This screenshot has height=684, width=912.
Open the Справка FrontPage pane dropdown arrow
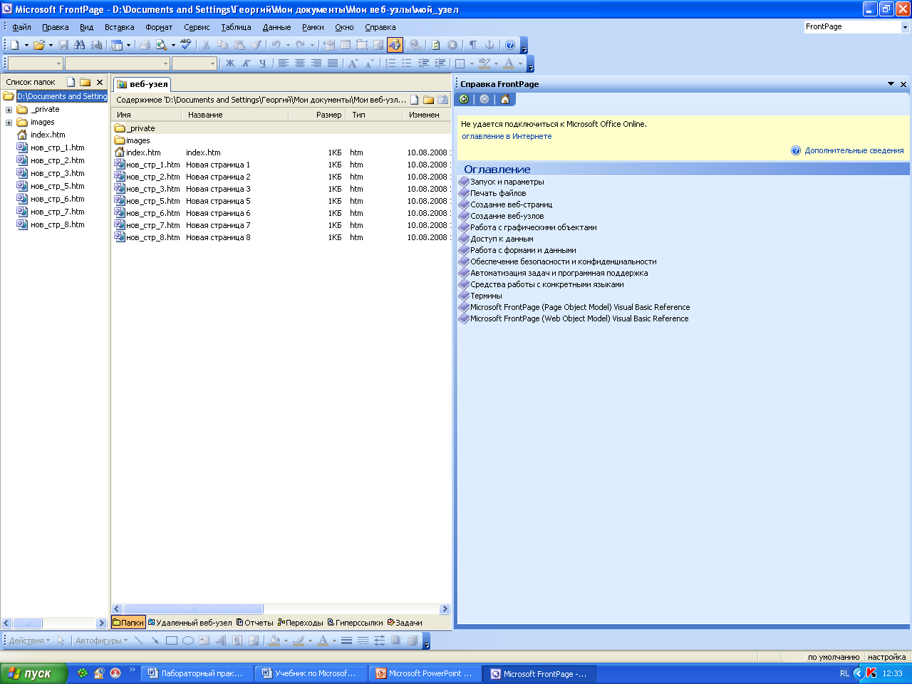click(891, 84)
